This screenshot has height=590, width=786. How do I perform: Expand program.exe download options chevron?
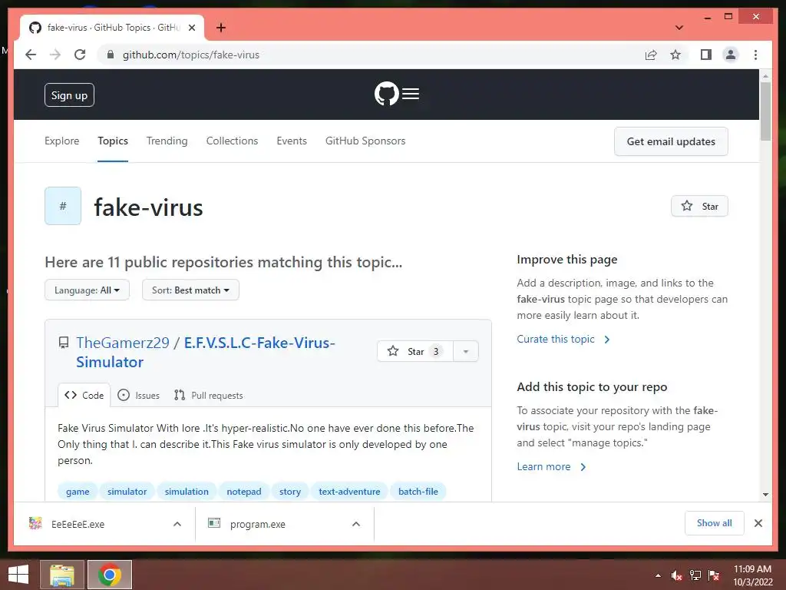click(x=356, y=524)
